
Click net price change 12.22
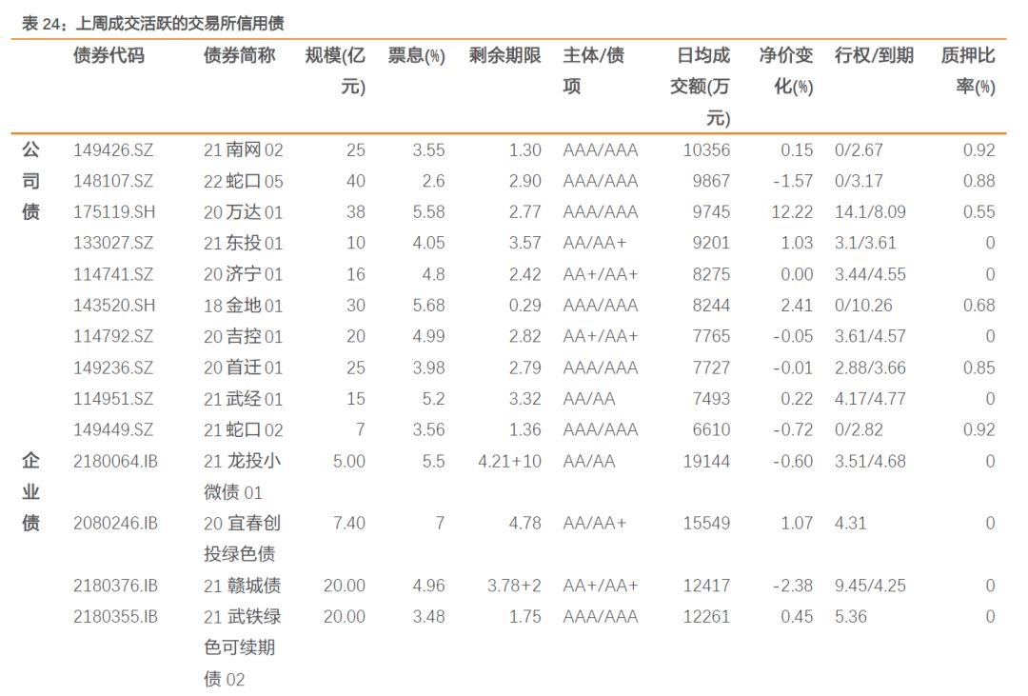792,212
